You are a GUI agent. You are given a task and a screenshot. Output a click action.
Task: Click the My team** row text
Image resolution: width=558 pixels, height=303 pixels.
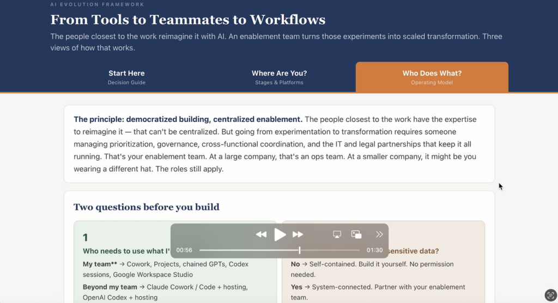(x=166, y=269)
